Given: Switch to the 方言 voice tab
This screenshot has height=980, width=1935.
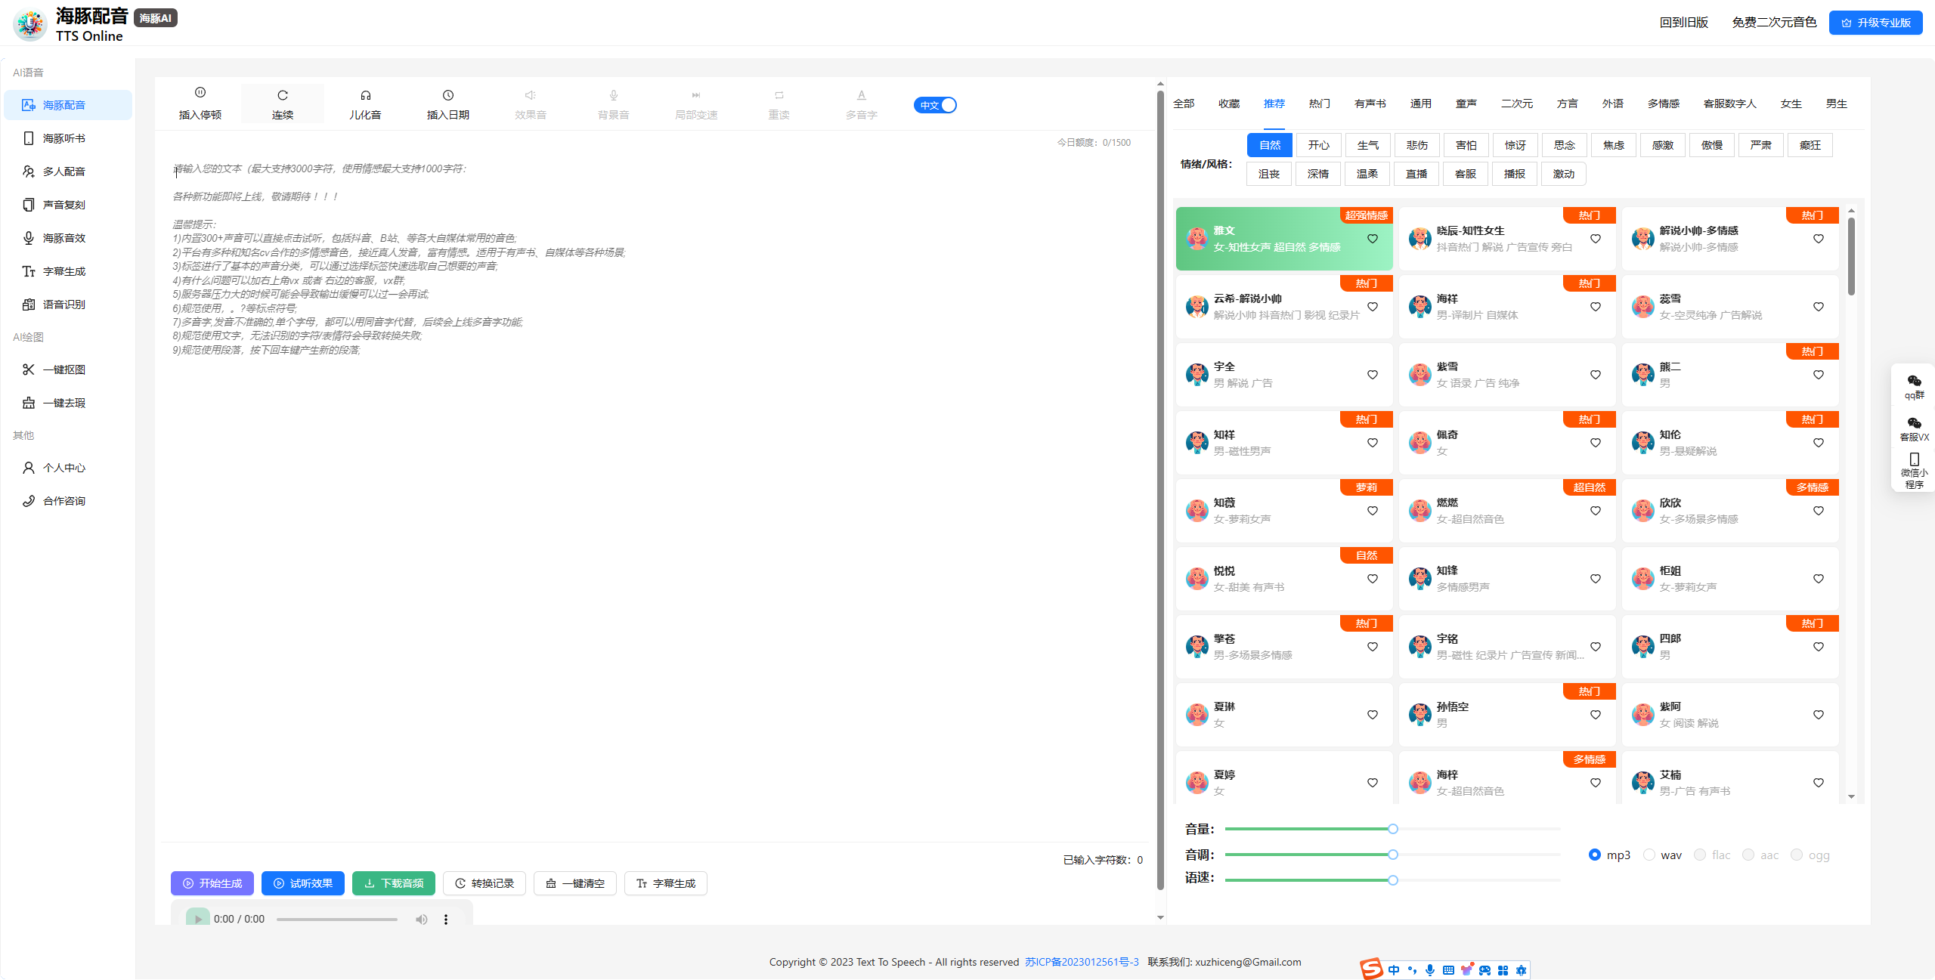Looking at the screenshot, I should click(1567, 104).
